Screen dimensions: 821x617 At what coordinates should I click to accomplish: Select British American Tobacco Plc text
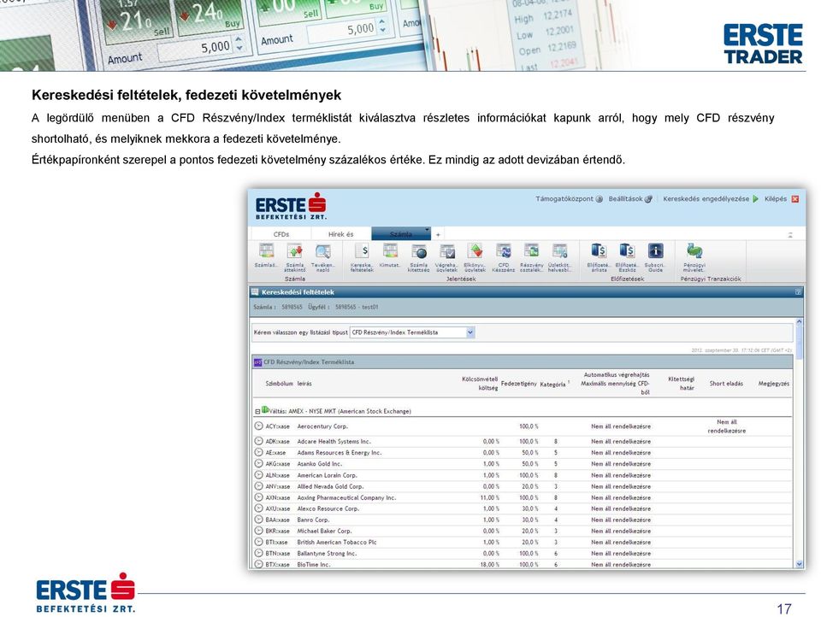click(x=337, y=542)
